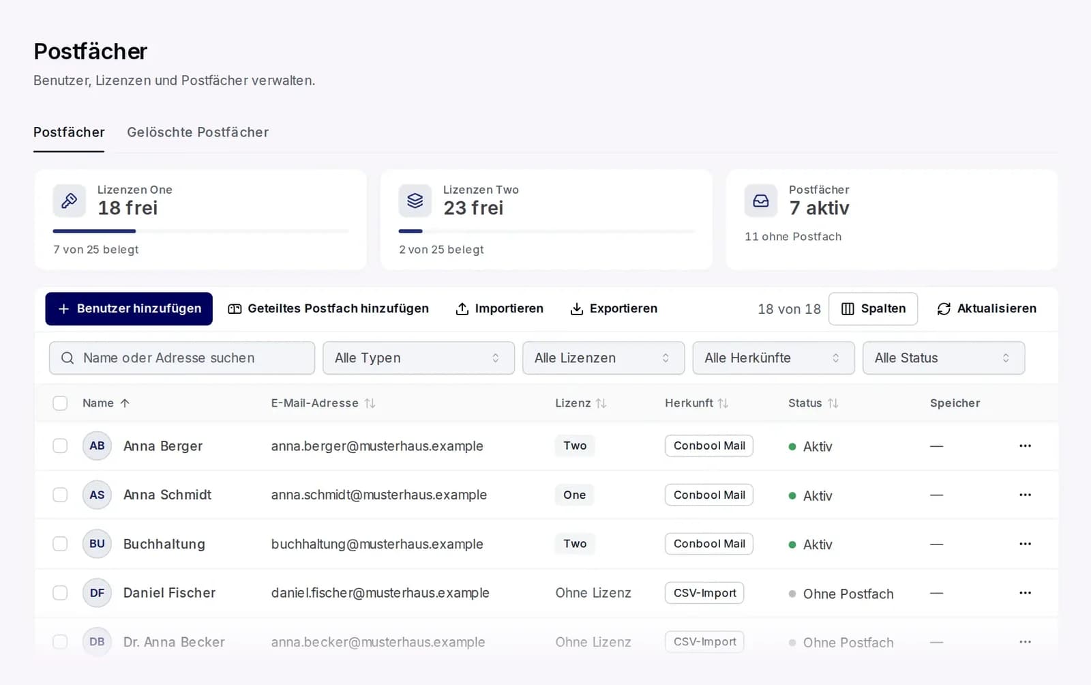Open the row menu for Dr. Anna Becker
The height and width of the screenshot is (685, 1091).
tap(1025, 642)
